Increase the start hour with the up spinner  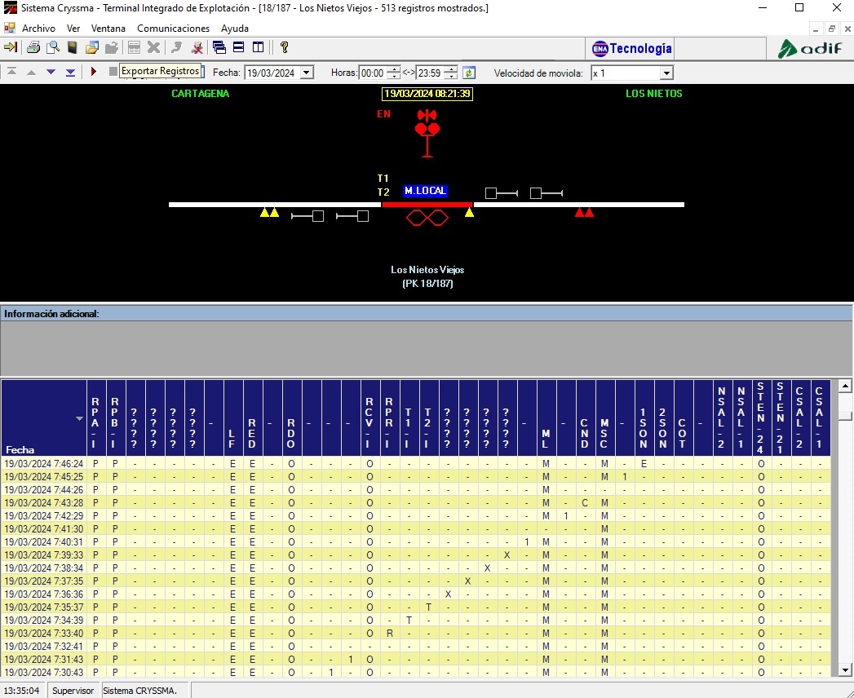click(x=393, y=69)
